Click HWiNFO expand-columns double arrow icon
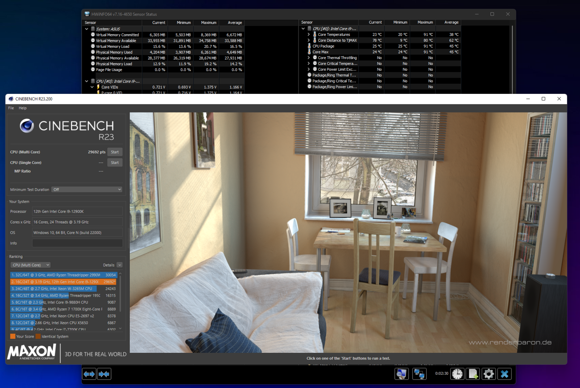This screenshot has width=580, height=388. point(89,374)
